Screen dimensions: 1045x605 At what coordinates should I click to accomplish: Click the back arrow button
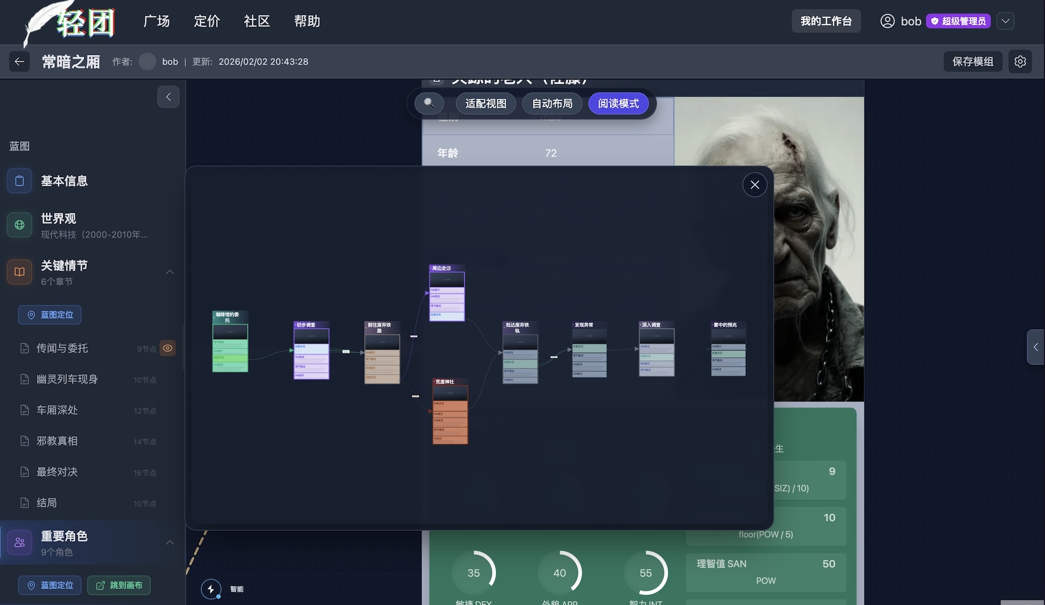tap(19, 62)
